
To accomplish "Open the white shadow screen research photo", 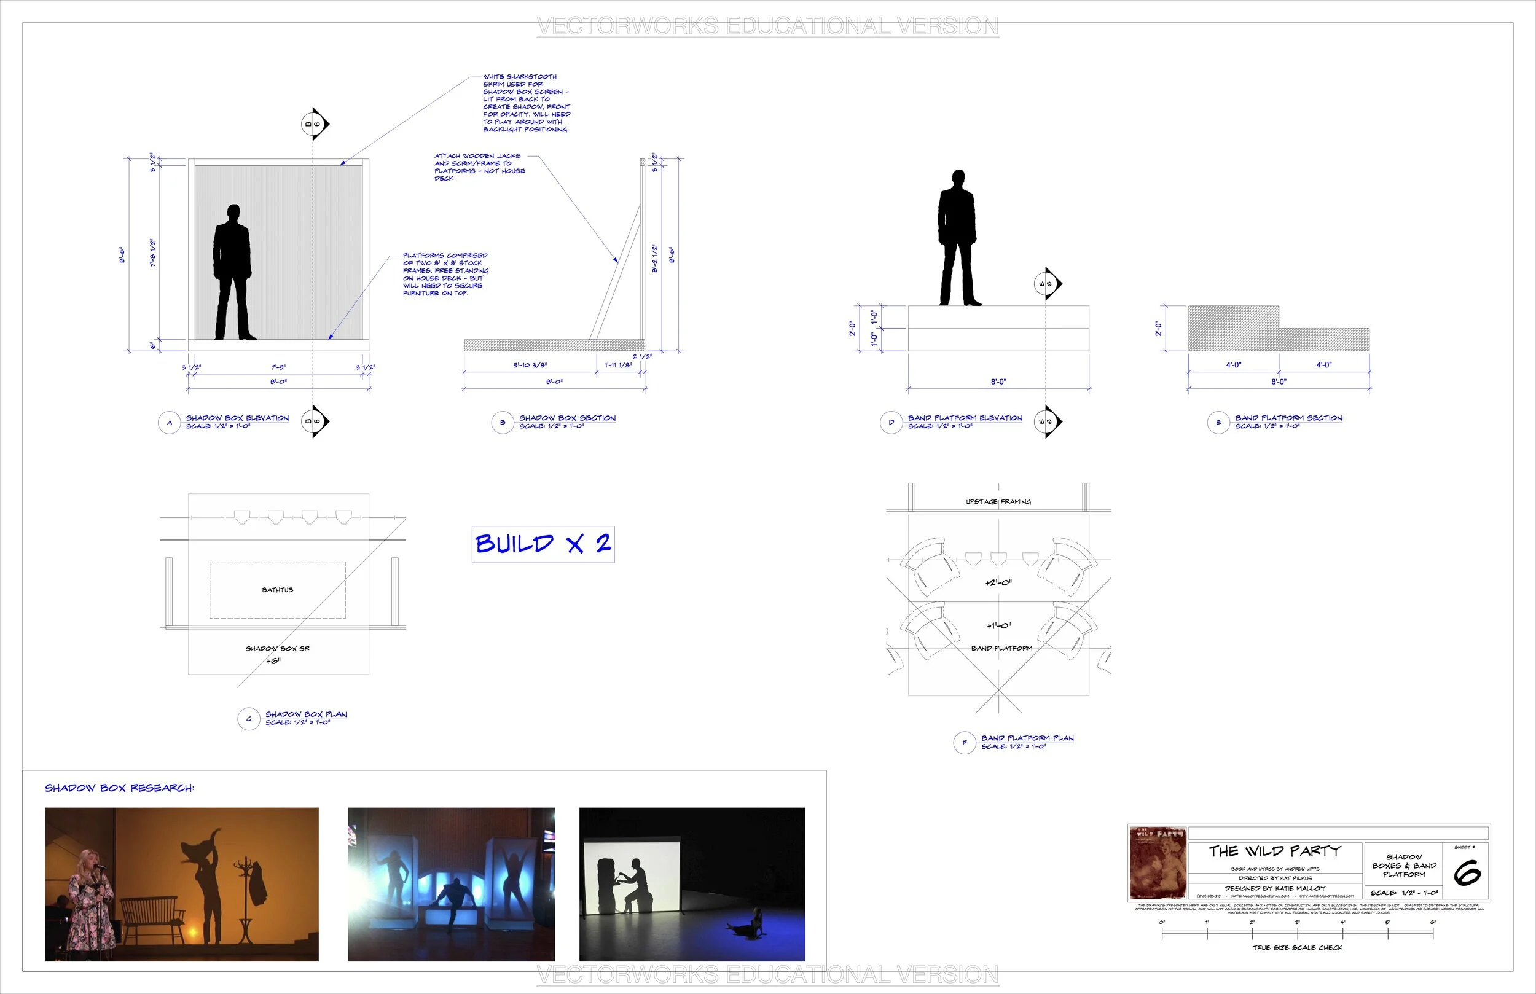I will [692, 883].
